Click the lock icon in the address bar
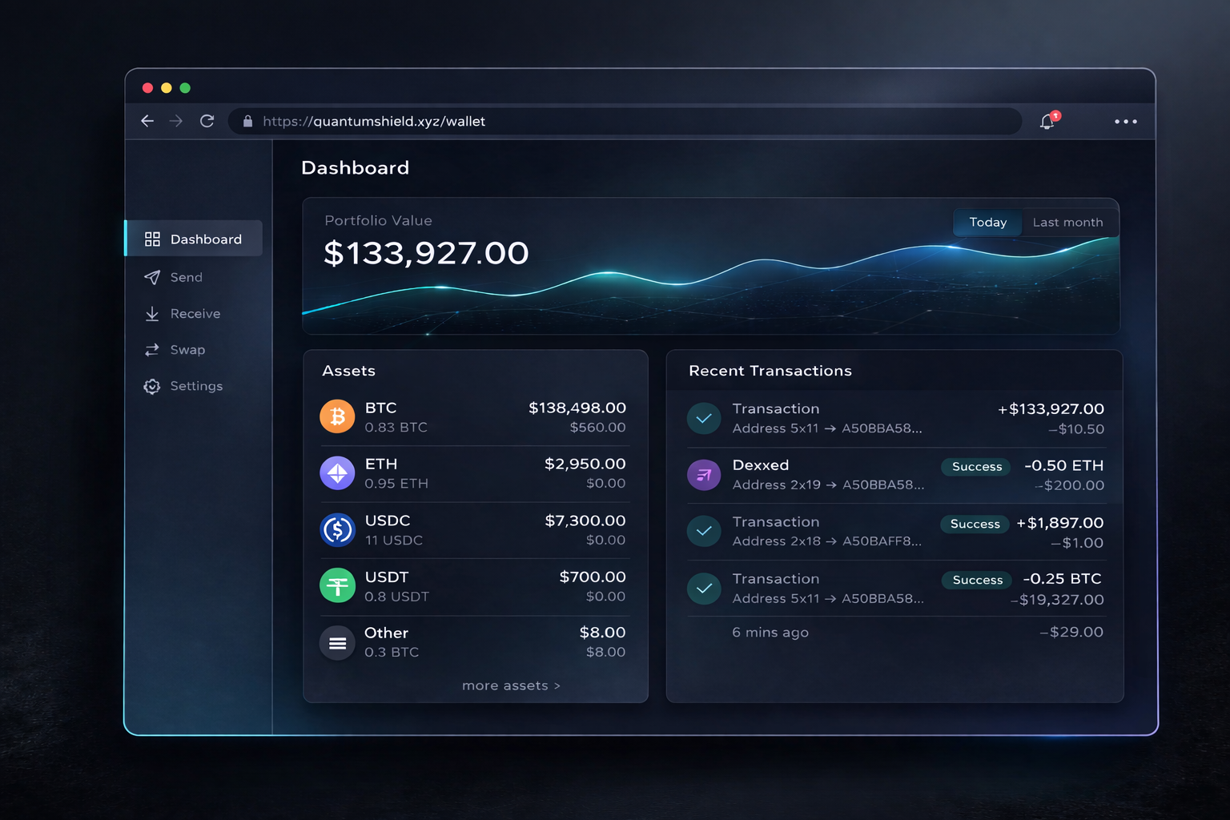Image resolution: width=1230 pixels, height=820 pixels. pos(247,121)
